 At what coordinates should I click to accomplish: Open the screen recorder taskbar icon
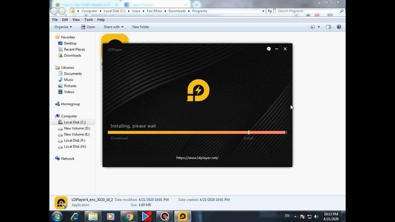pos(165,216)
